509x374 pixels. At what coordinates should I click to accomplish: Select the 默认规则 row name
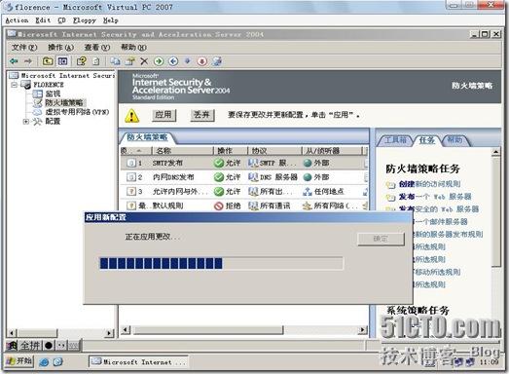167,206
